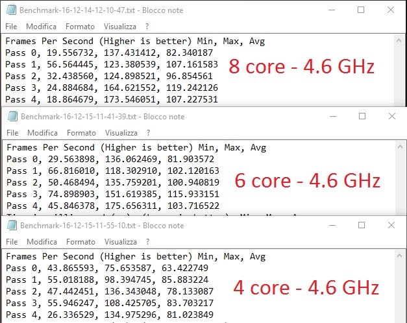Close the Benchmark-16-12-15-11-55-10.txt window
407x323 pixels.
point(391,225)
